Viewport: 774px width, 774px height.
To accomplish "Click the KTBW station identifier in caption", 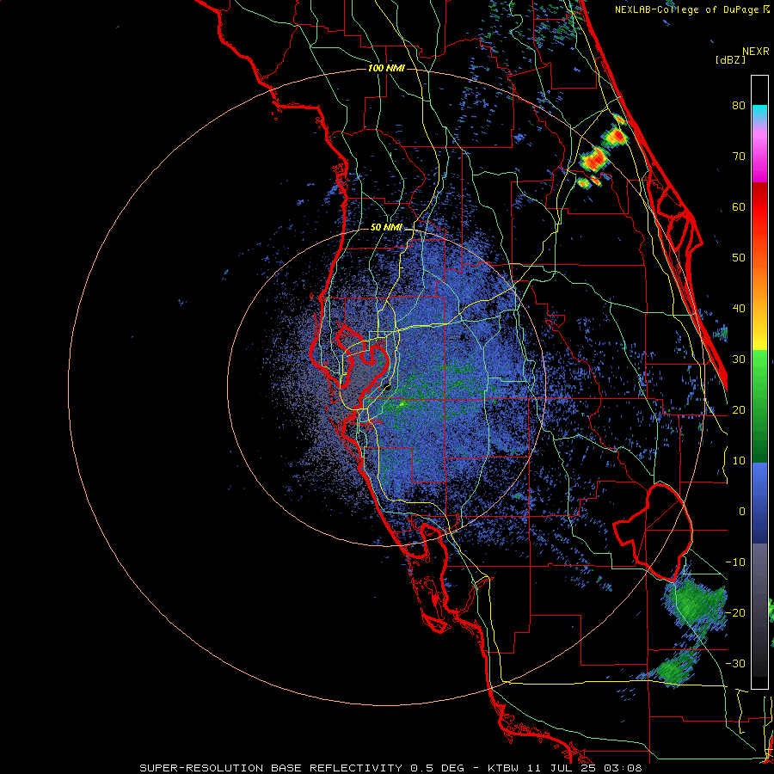I will click(506, 768).
